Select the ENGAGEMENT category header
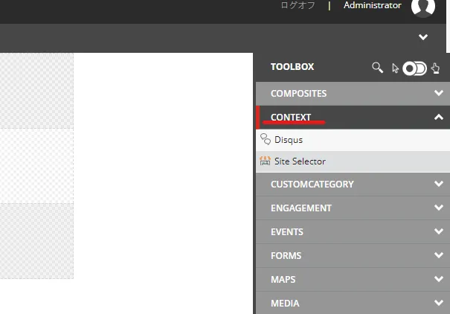 pos(353,208)
